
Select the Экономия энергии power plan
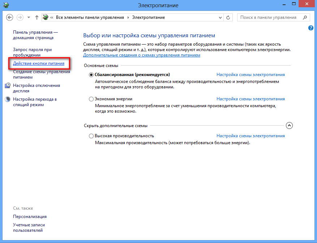(x=91, y=99)
